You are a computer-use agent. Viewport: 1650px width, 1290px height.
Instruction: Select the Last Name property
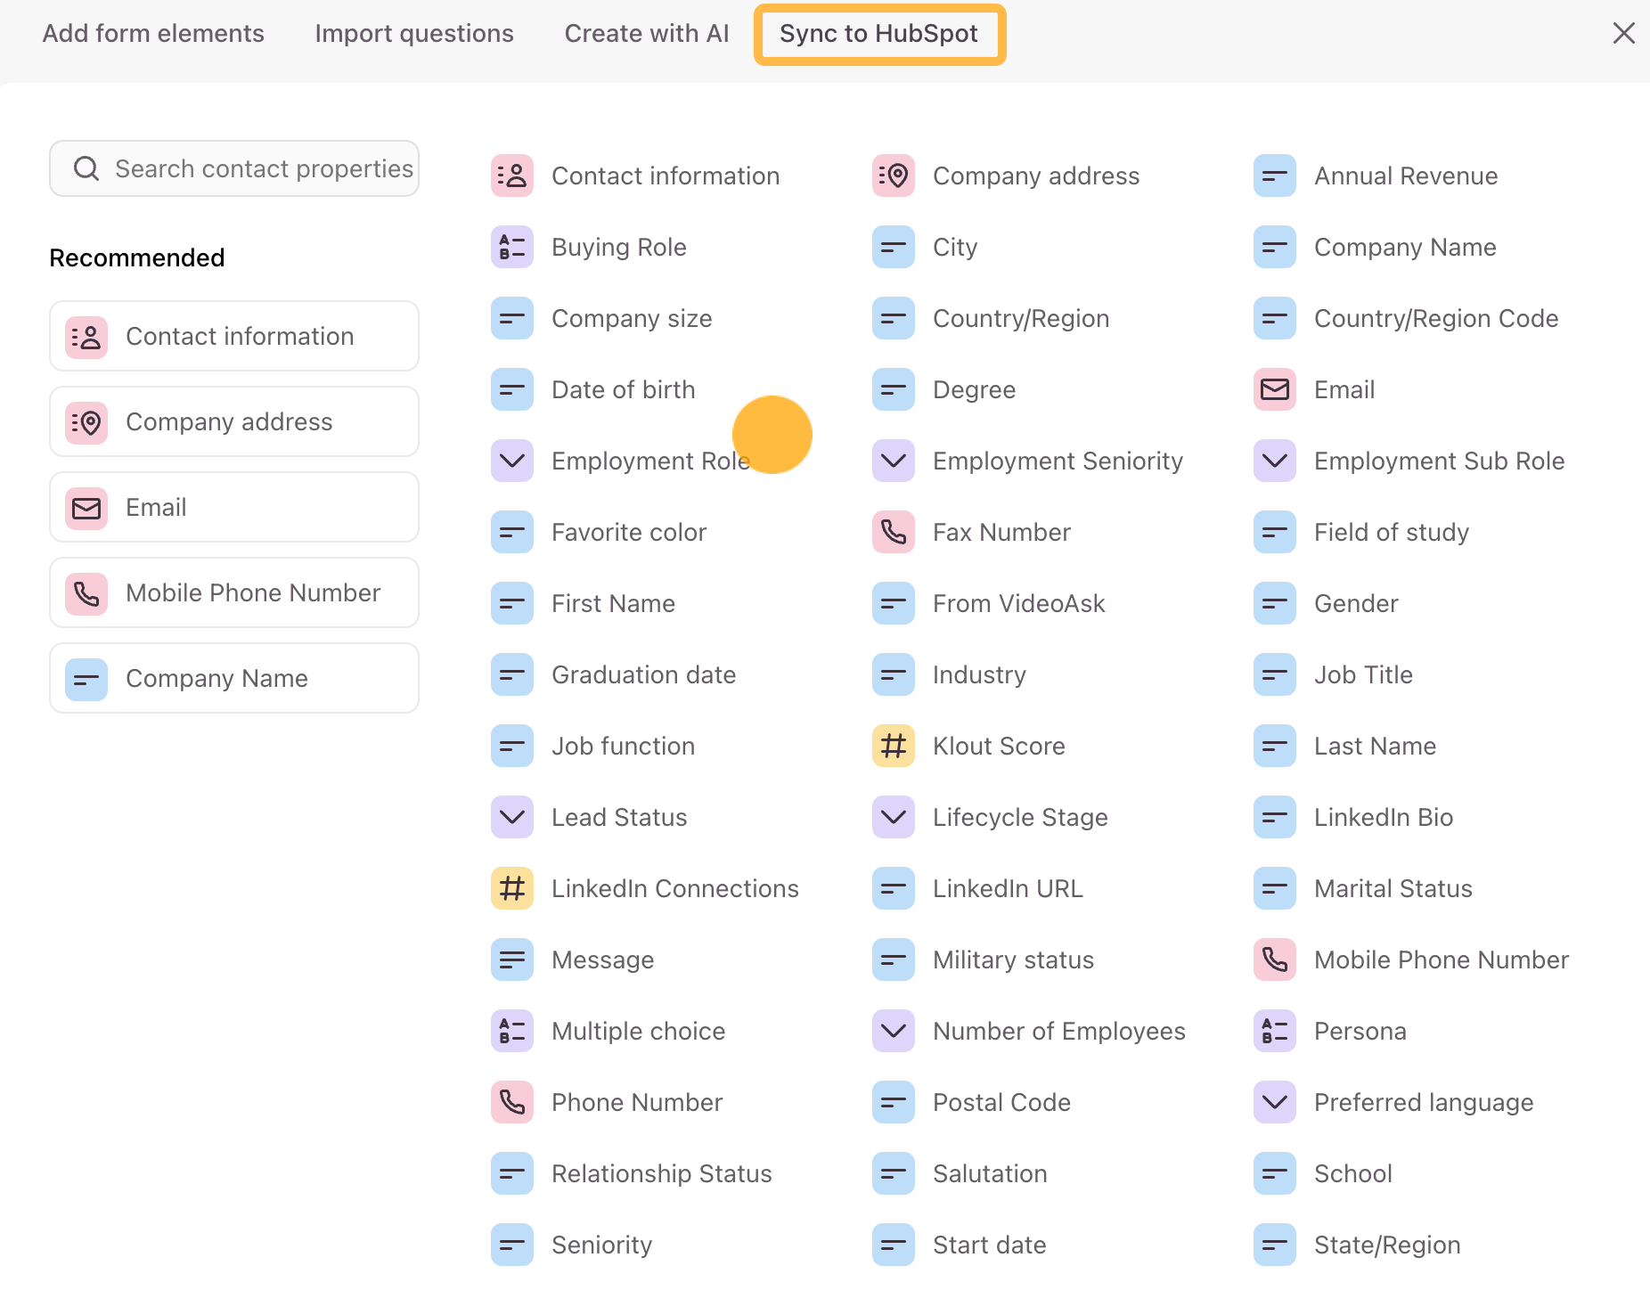click(1345, 746)
